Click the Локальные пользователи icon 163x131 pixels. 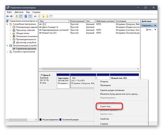(x=14, y=36)
